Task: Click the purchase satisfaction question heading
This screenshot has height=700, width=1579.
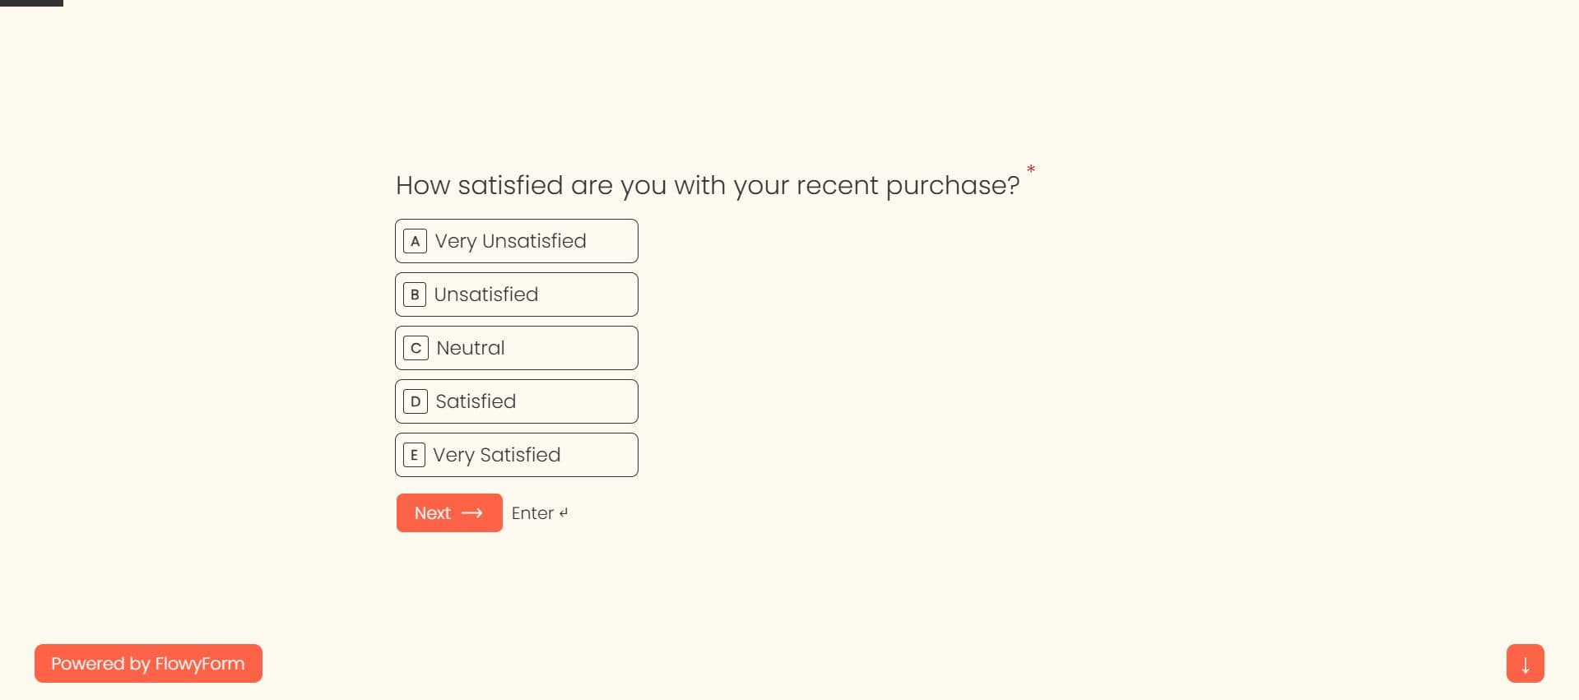Action: (x=708, y=185)
